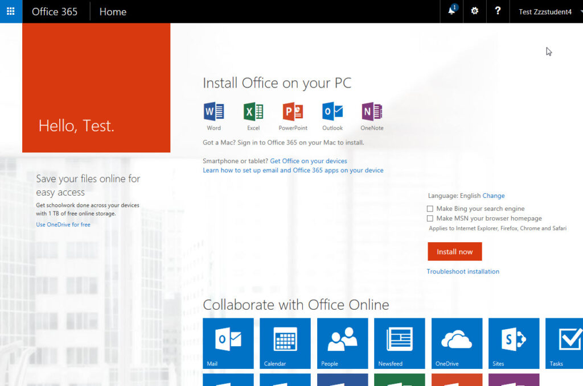Open notifications from the bell icon
This screenshot has height=386, width=583.
click(451, 11)
